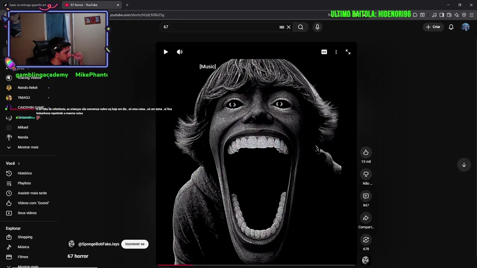477x268 pixels.
Task: Open the browser AI sparkle icon
Action: pyautogui.click(x=457, y=15)
